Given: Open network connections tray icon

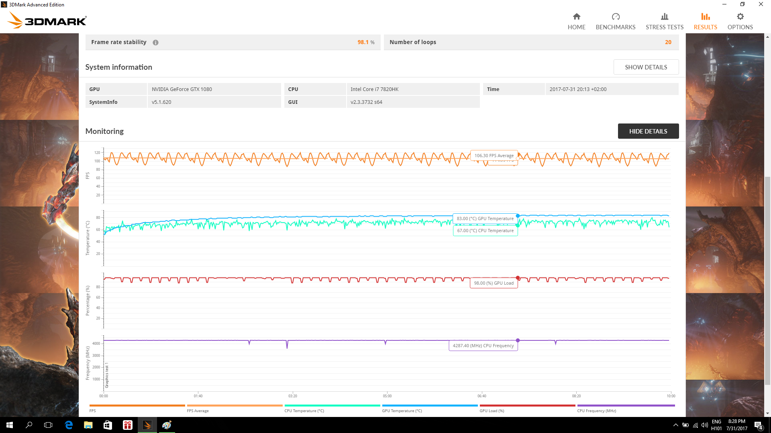Looking at the screenshot, I should click(x=696, y=425).
